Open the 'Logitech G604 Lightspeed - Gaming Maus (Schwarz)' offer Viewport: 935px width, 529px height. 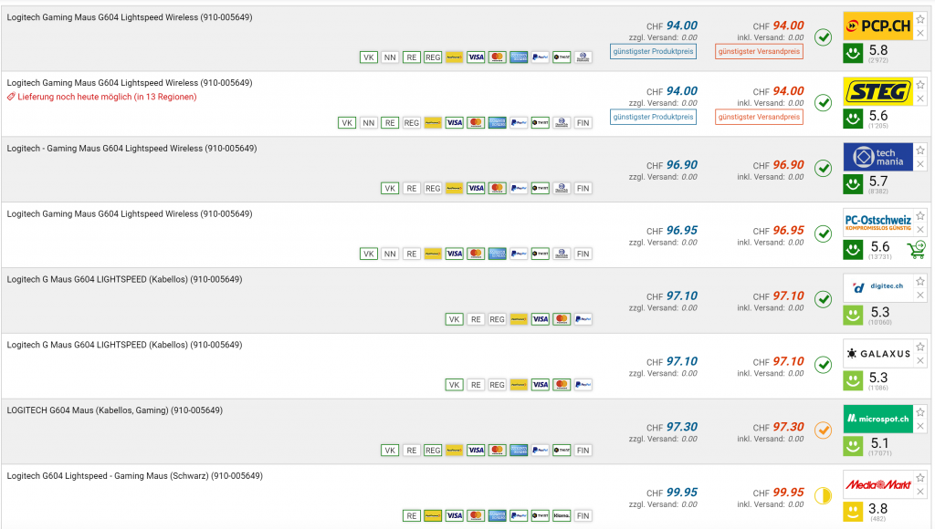(x=134, y=476)
